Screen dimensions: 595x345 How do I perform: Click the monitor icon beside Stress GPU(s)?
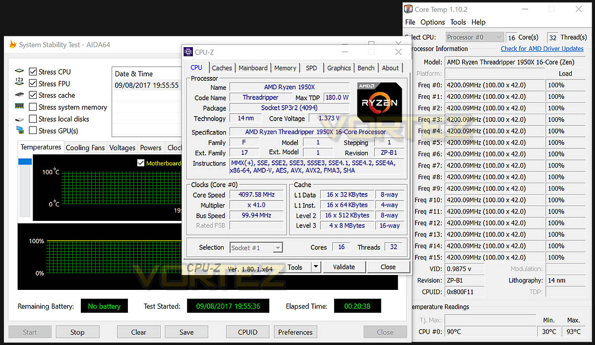(x=19, y=131)
